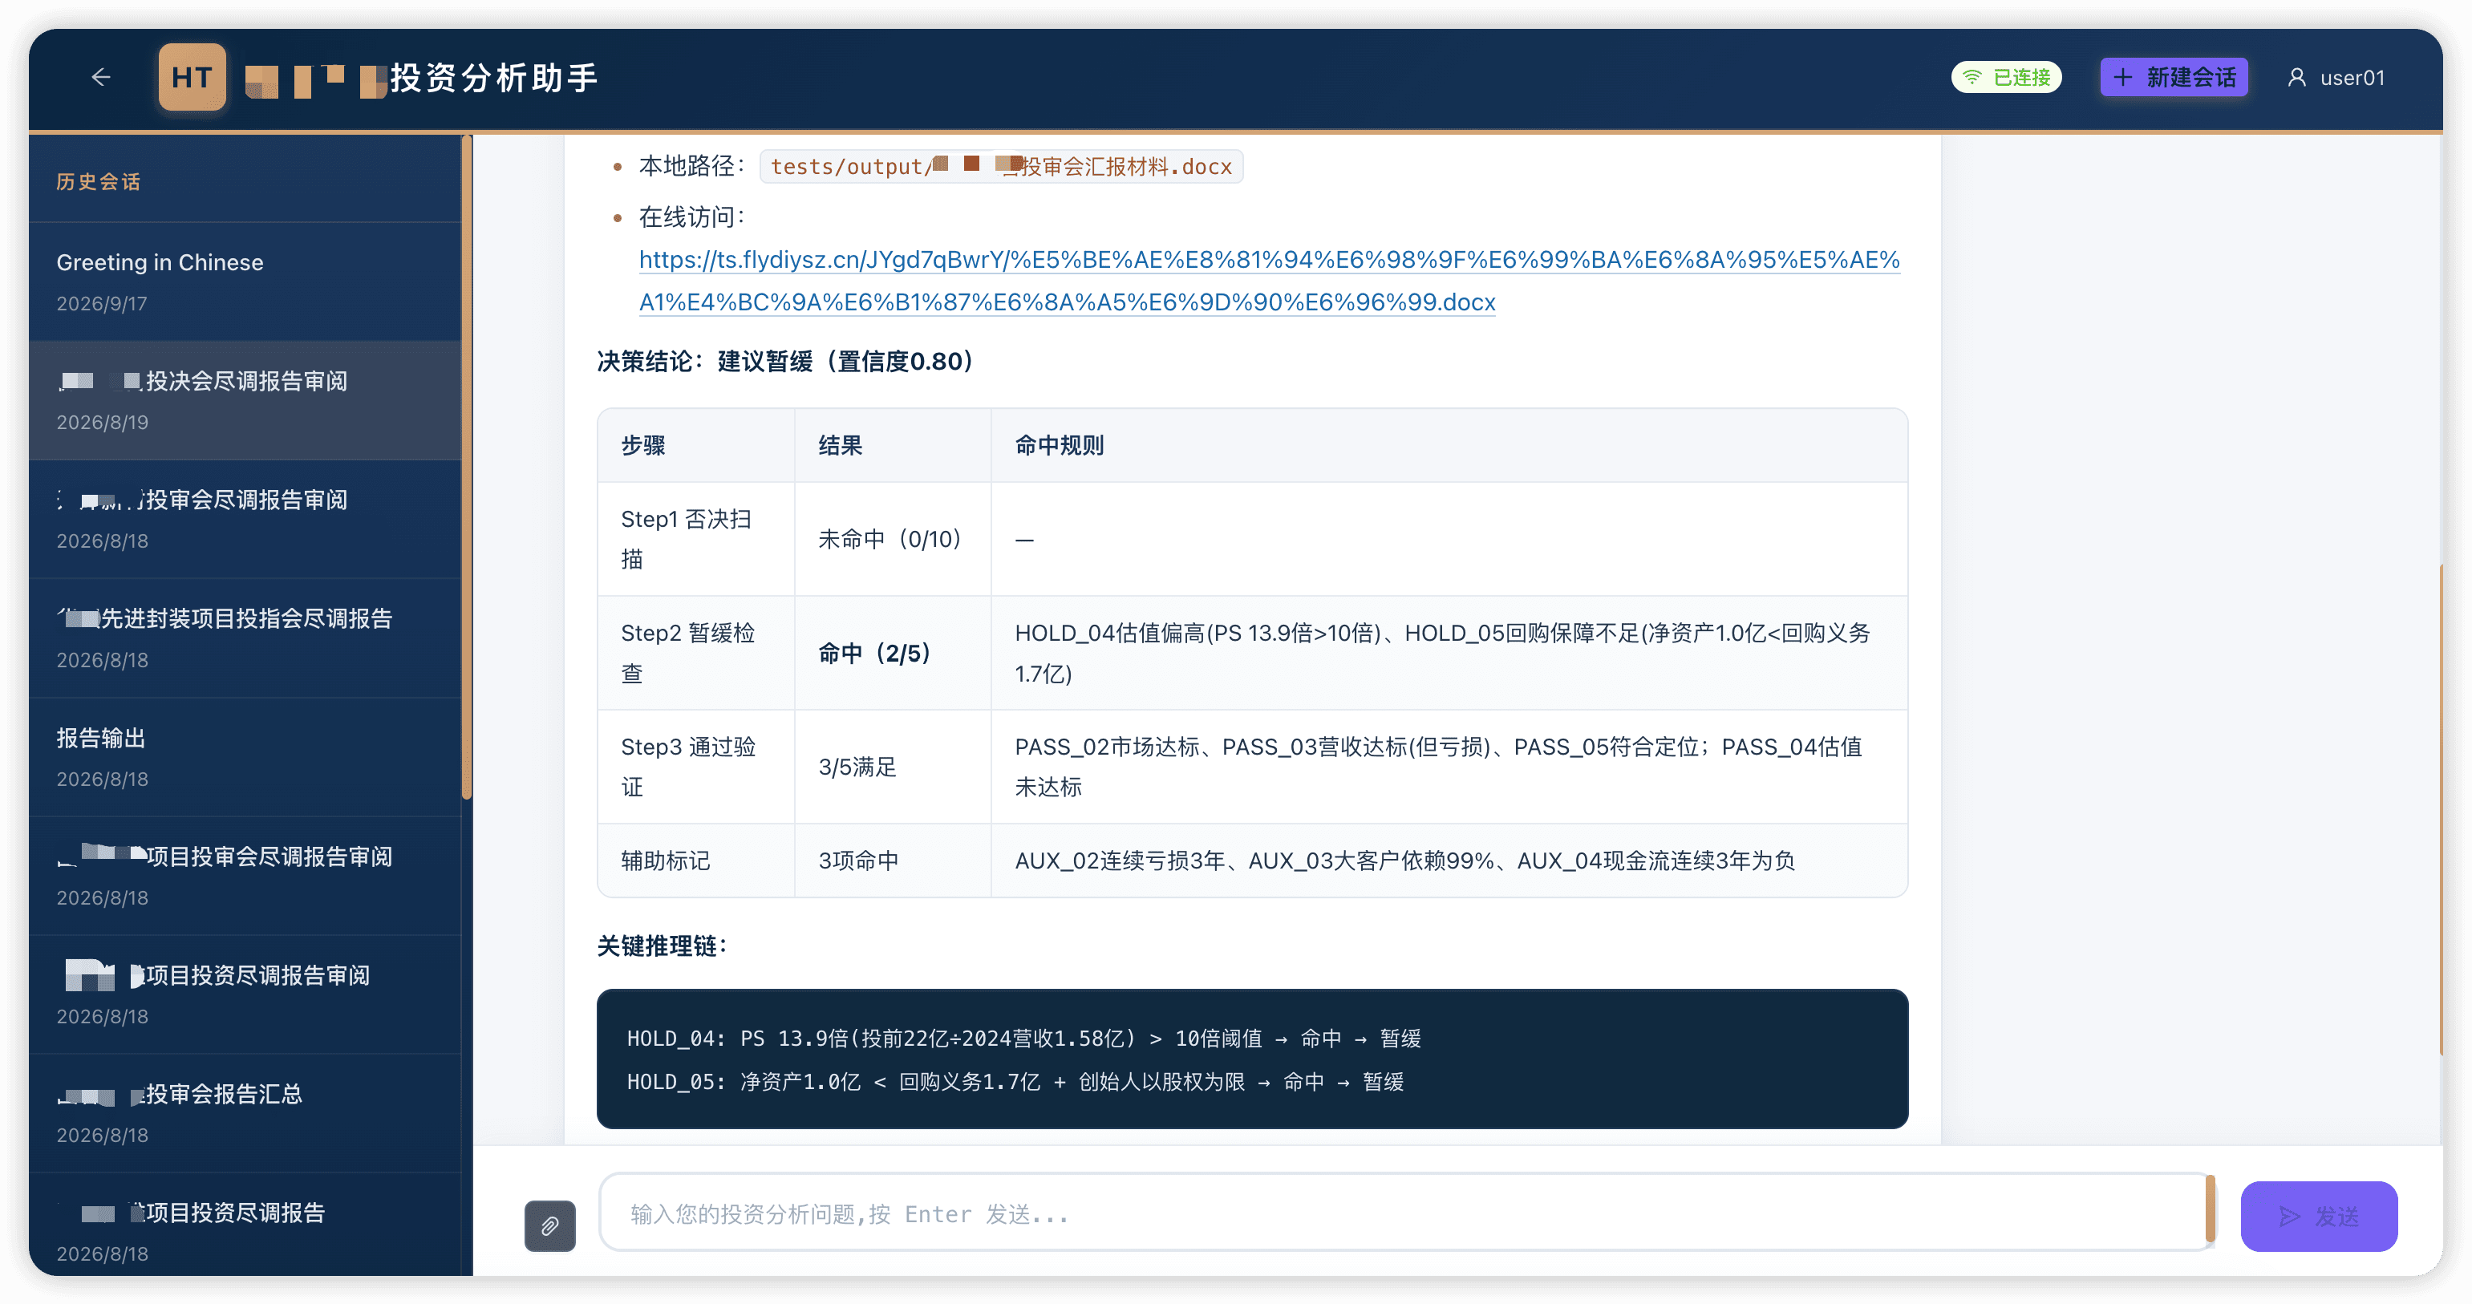The width and height of the screenshot is (2472, 1304).
Task: Click the 命中（2/5）result cell
Action: pos(893,653)
